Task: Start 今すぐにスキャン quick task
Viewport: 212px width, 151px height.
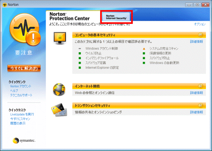Action: (x=20, y=119)
